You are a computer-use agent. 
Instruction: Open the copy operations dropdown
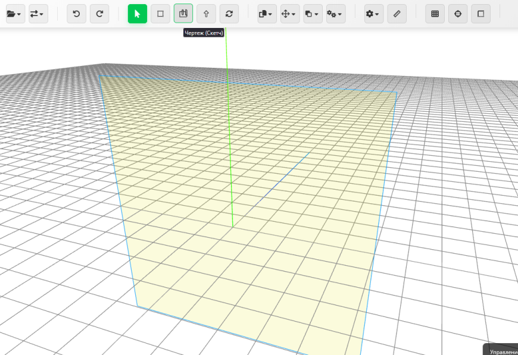(x=312, y=13)
